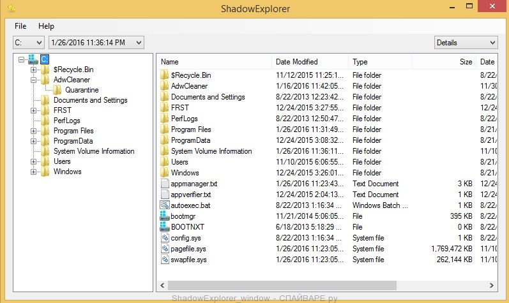This screenshot has height=303, width=509.
Task: Click PerfLogs folder icon in the tree
Action: pyautogui.click(x=45, y=121)
